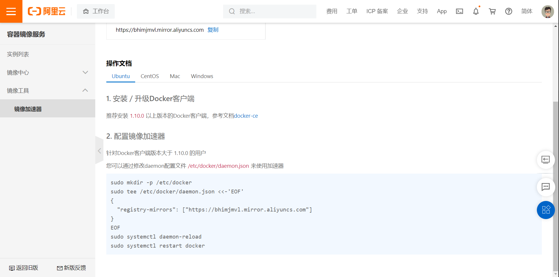Click the floating return-arrow panel icon

coord(546,160)
